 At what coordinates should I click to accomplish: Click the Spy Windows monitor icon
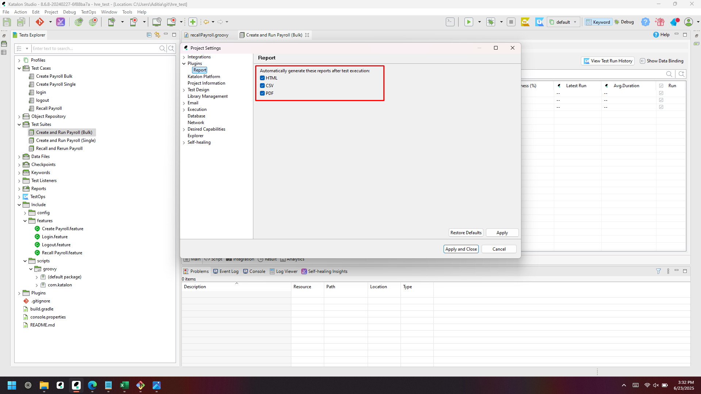(x=157, y=22)
